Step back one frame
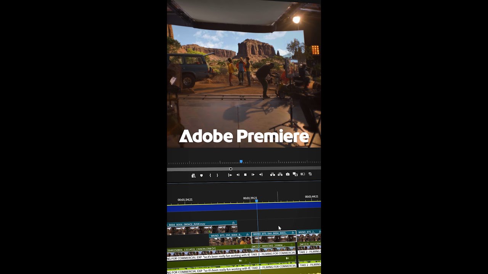Viewport: 488px width, 274px height. 238,175
